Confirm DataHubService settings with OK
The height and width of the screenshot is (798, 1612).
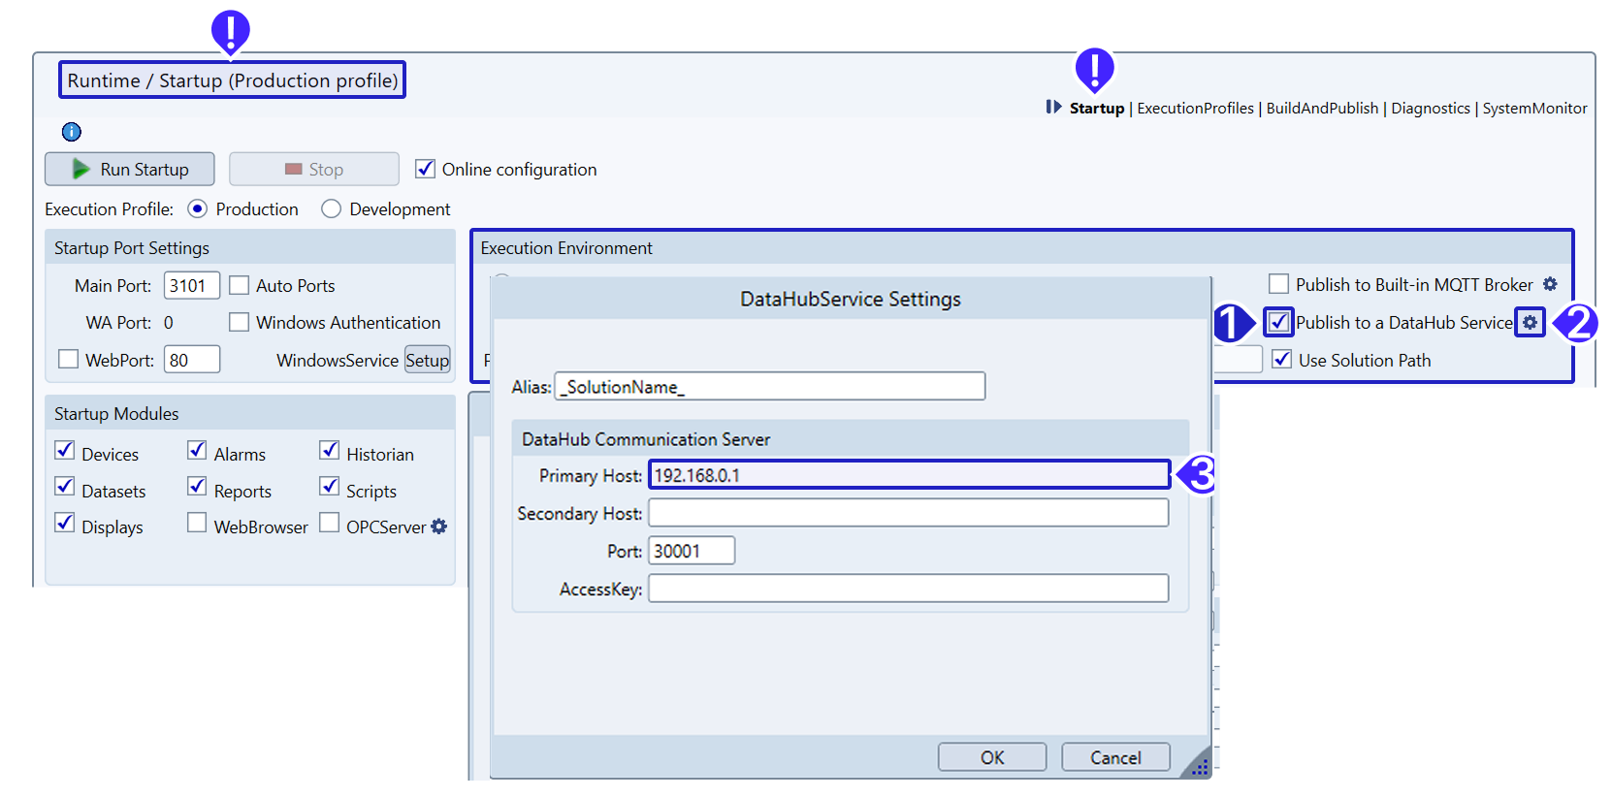coord(991,757)
